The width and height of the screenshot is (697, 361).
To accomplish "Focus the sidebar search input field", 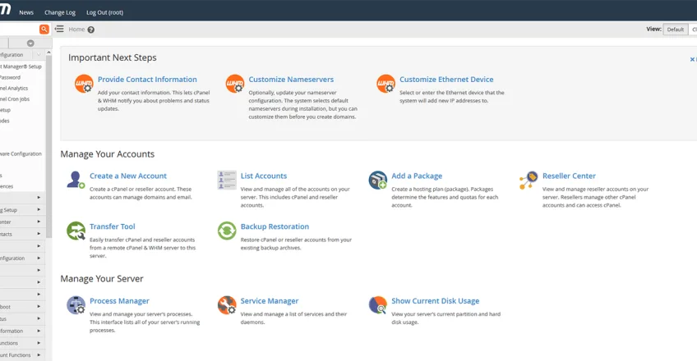I will [x=19, y=30].
